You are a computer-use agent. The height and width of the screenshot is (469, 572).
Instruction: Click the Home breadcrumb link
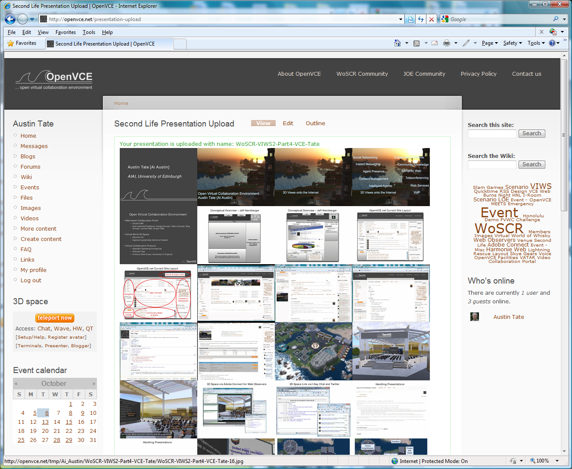(x=121, y=103)
